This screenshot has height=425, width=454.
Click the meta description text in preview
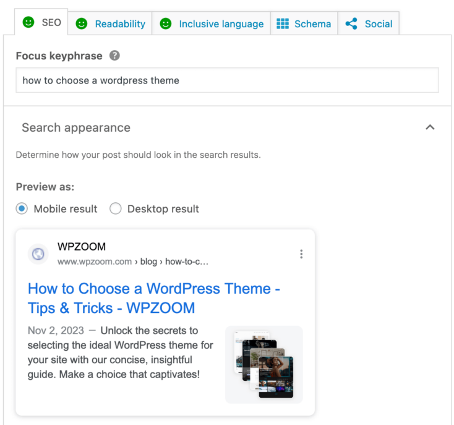pos(121,353)
